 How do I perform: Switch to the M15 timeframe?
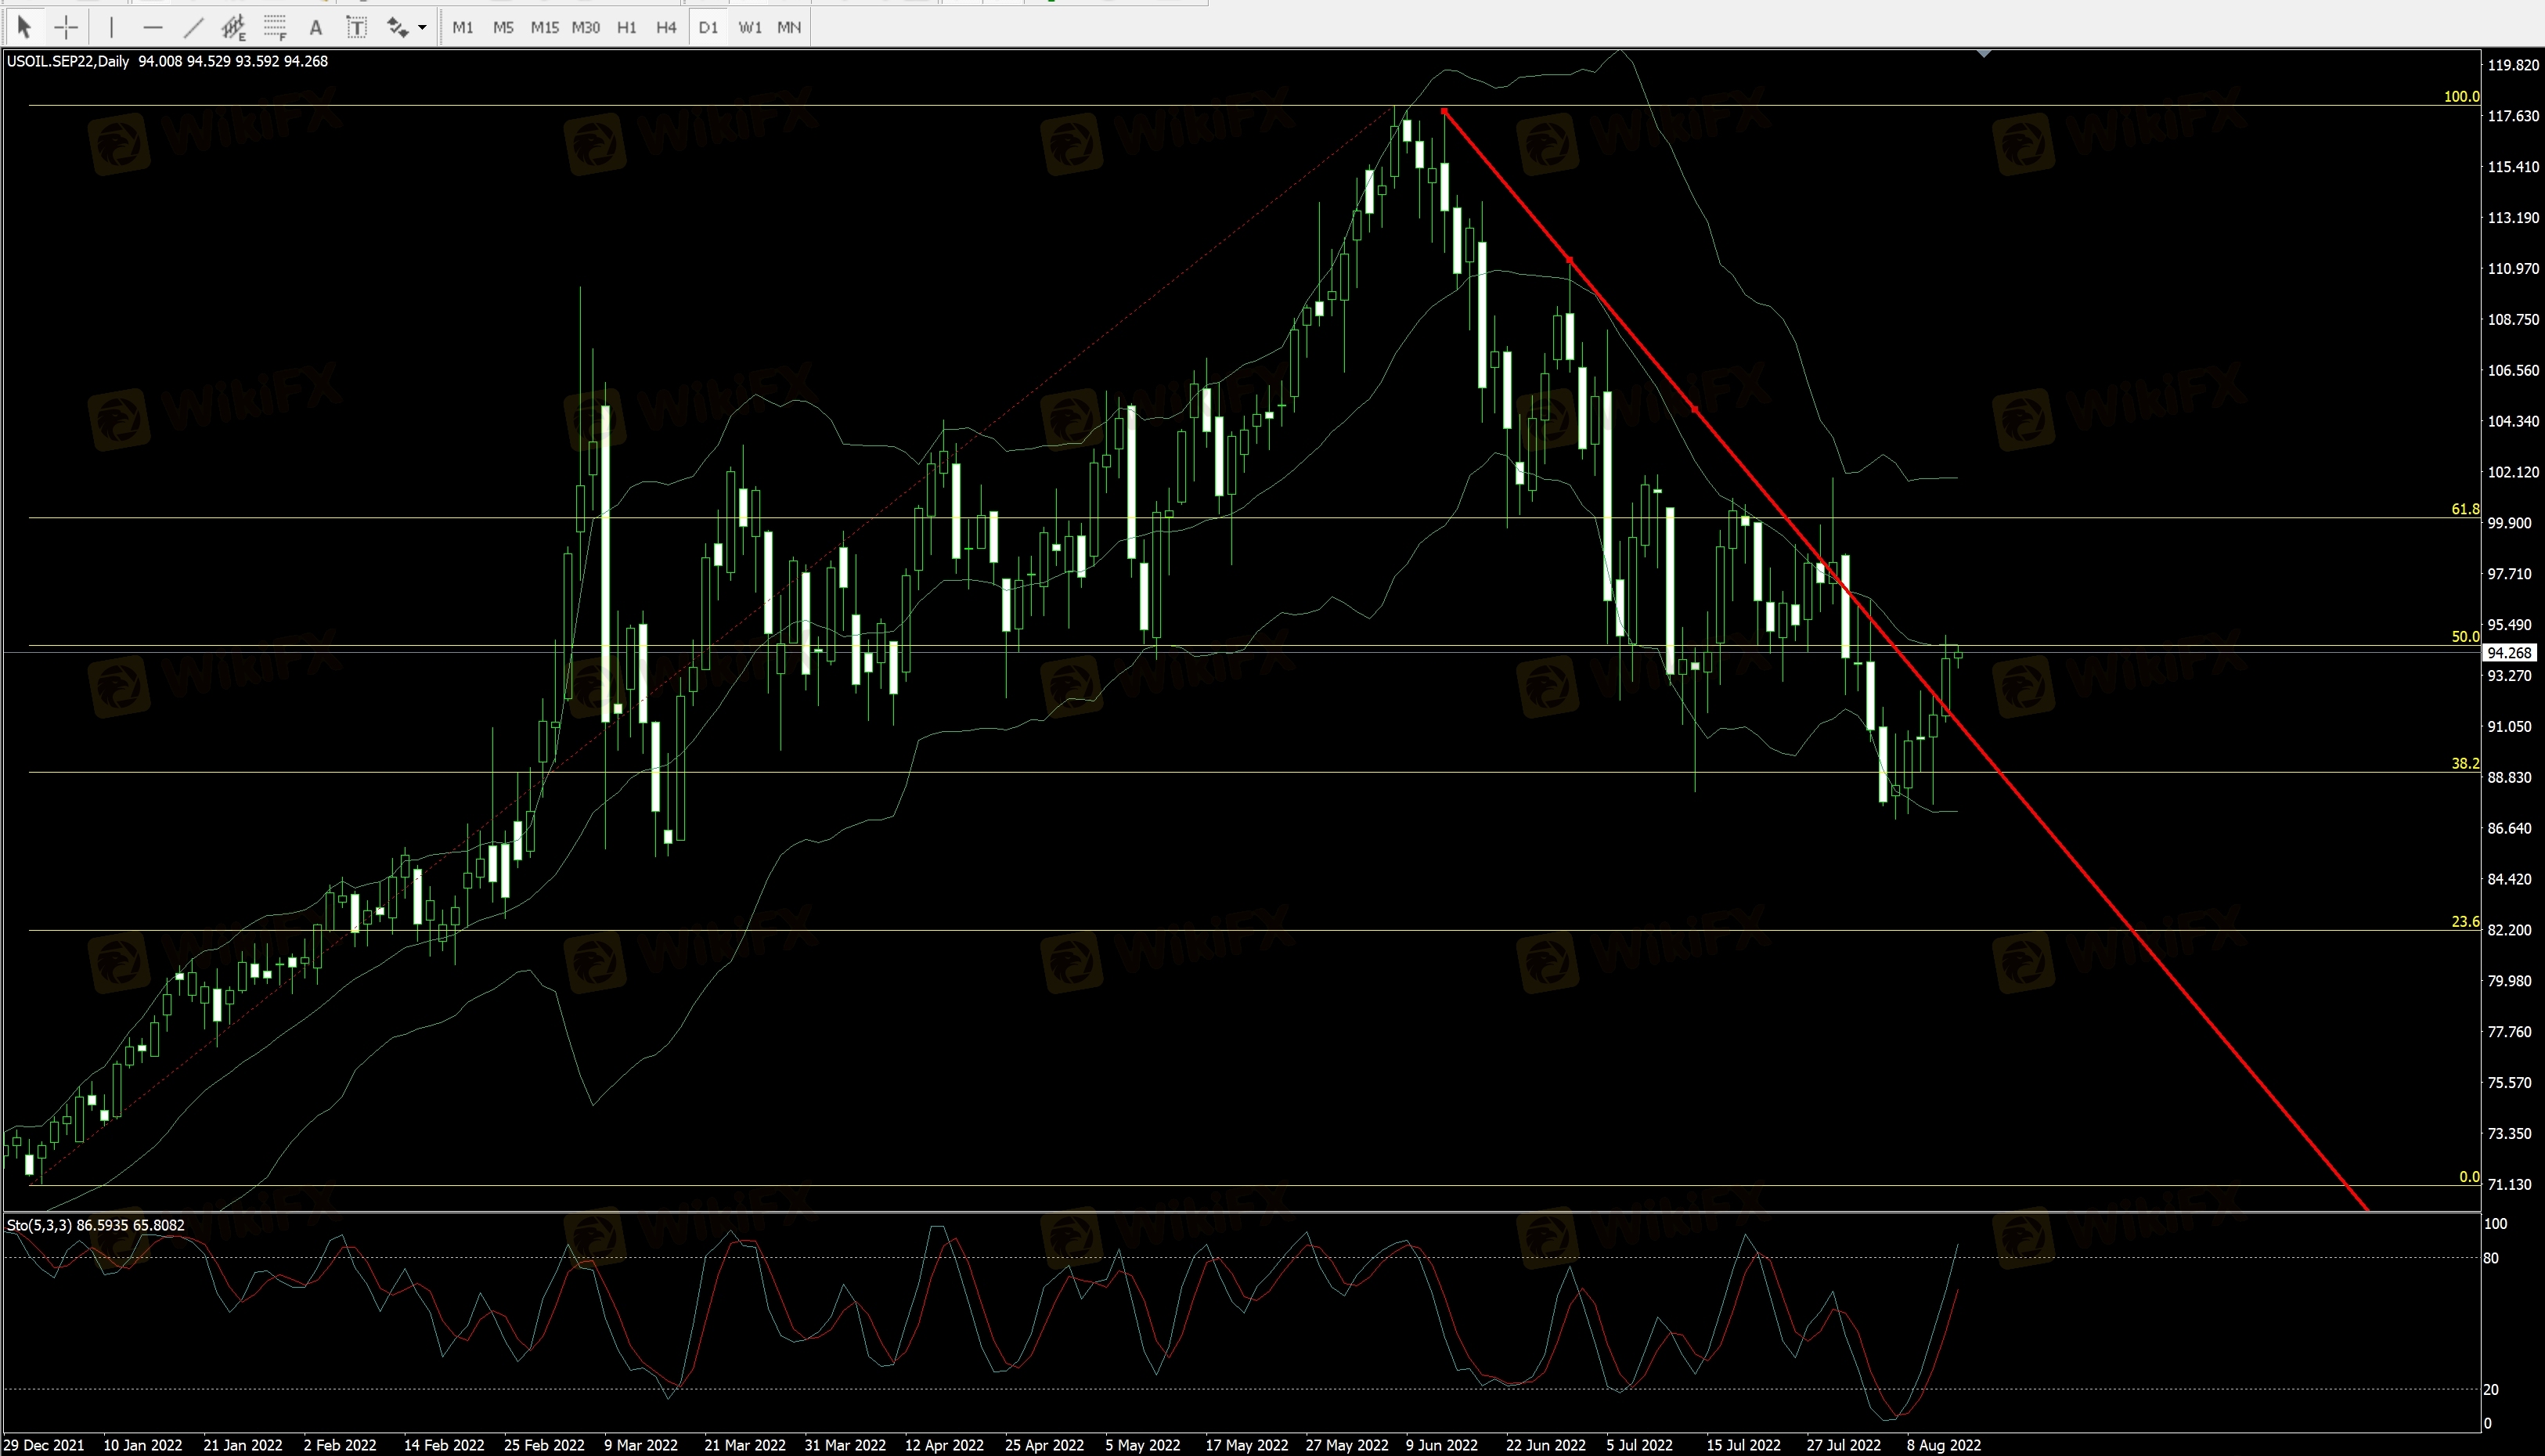[x=544, y=27]
